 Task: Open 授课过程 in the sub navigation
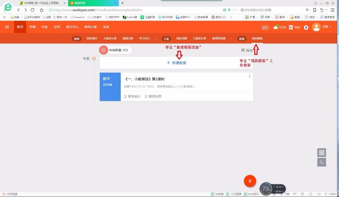tap(128, 38)
